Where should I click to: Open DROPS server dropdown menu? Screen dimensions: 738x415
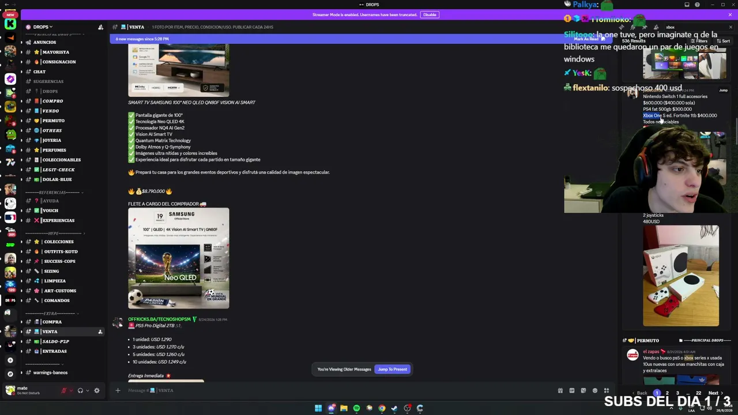[43, 27]
